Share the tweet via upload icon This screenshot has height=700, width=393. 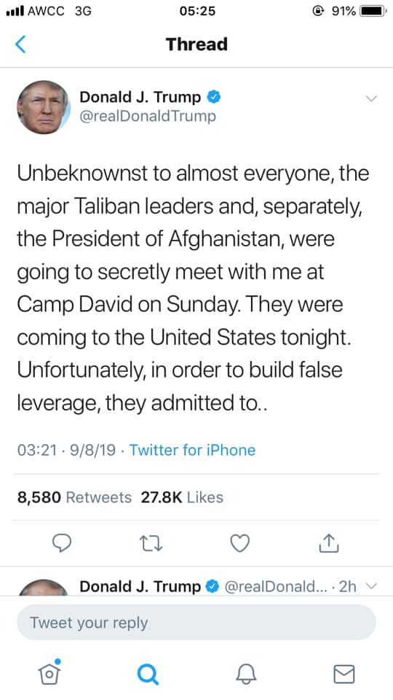329,542
